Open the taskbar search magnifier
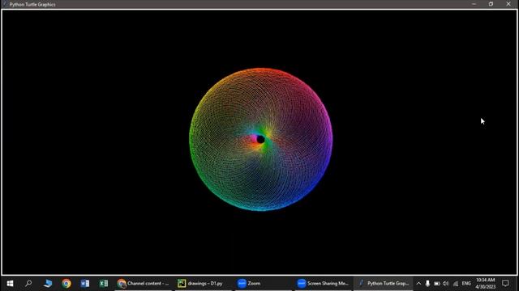 [28, 284]
